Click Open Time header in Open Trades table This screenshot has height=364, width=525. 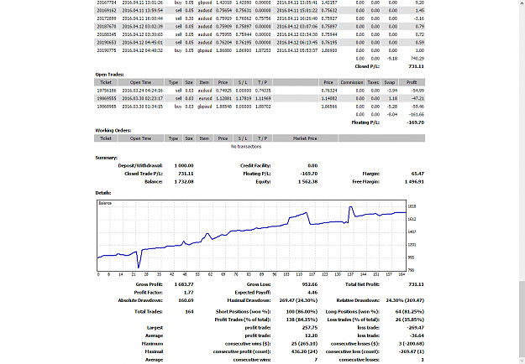coord(140,82)
